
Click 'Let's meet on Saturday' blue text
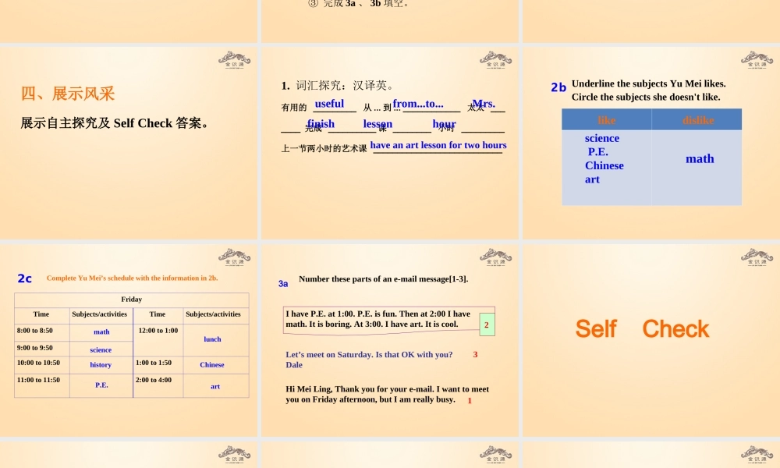click(x=369, y=355)
